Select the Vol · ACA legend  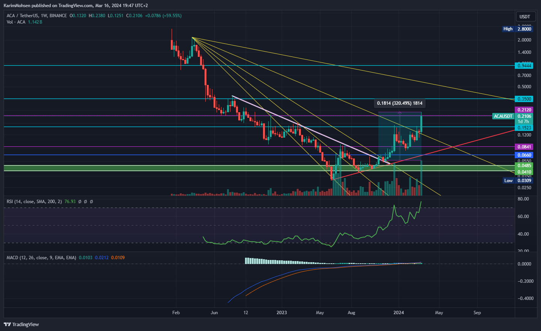point(16,22)
